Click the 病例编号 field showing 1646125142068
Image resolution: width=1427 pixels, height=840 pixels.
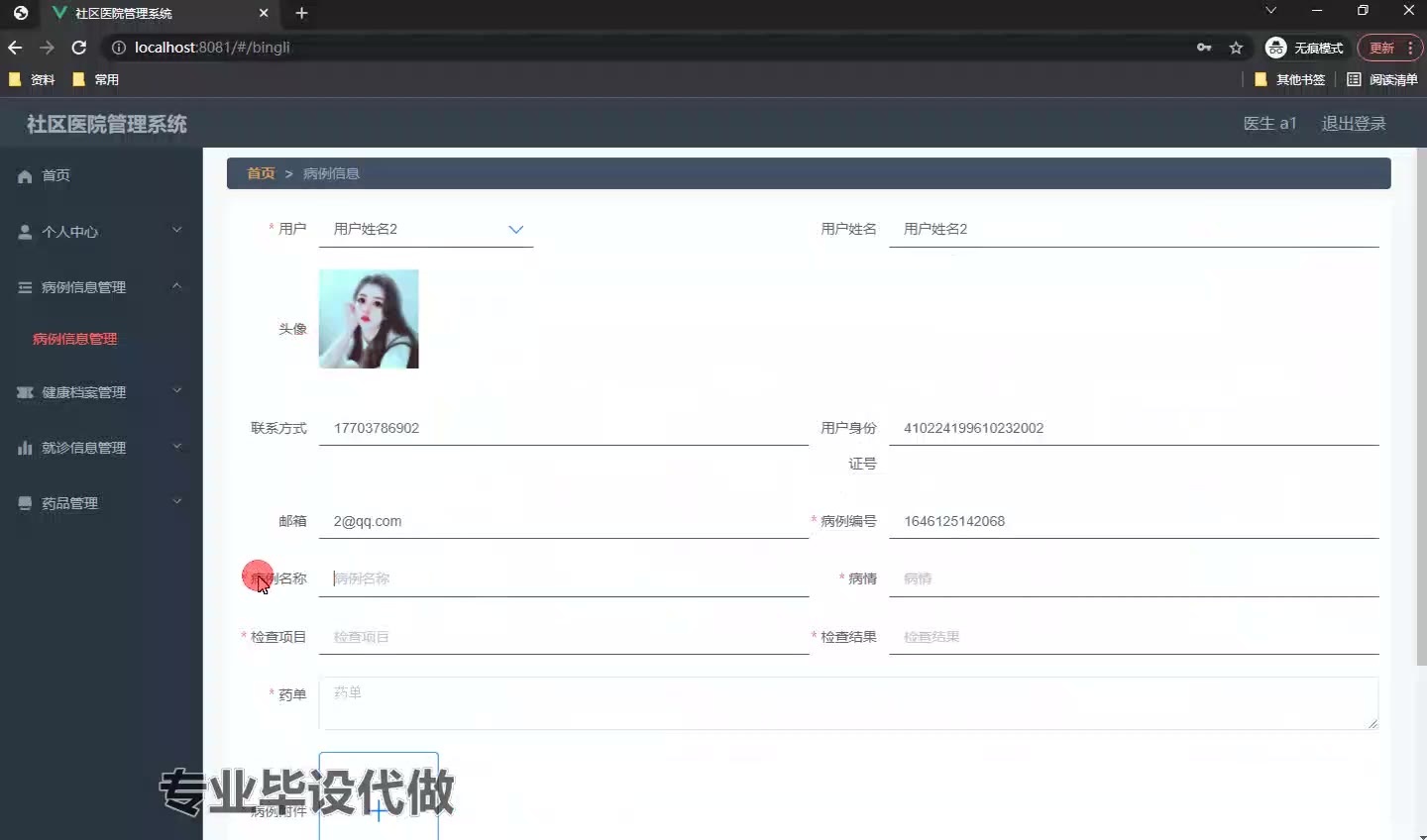pos(1134,521)
